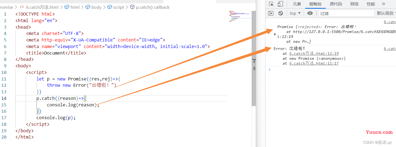This screenshot has height=147, width=396.
Task: Click the console.log(reason) line
Action: pyautogui.click(x=73, y=105)
